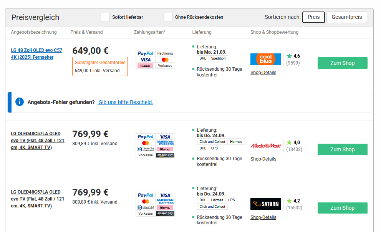Click American Express icon in MediaMarkt offer
The height and width of the screenshot is (232, 381).
pyautogui.click(x=165, y=143)
